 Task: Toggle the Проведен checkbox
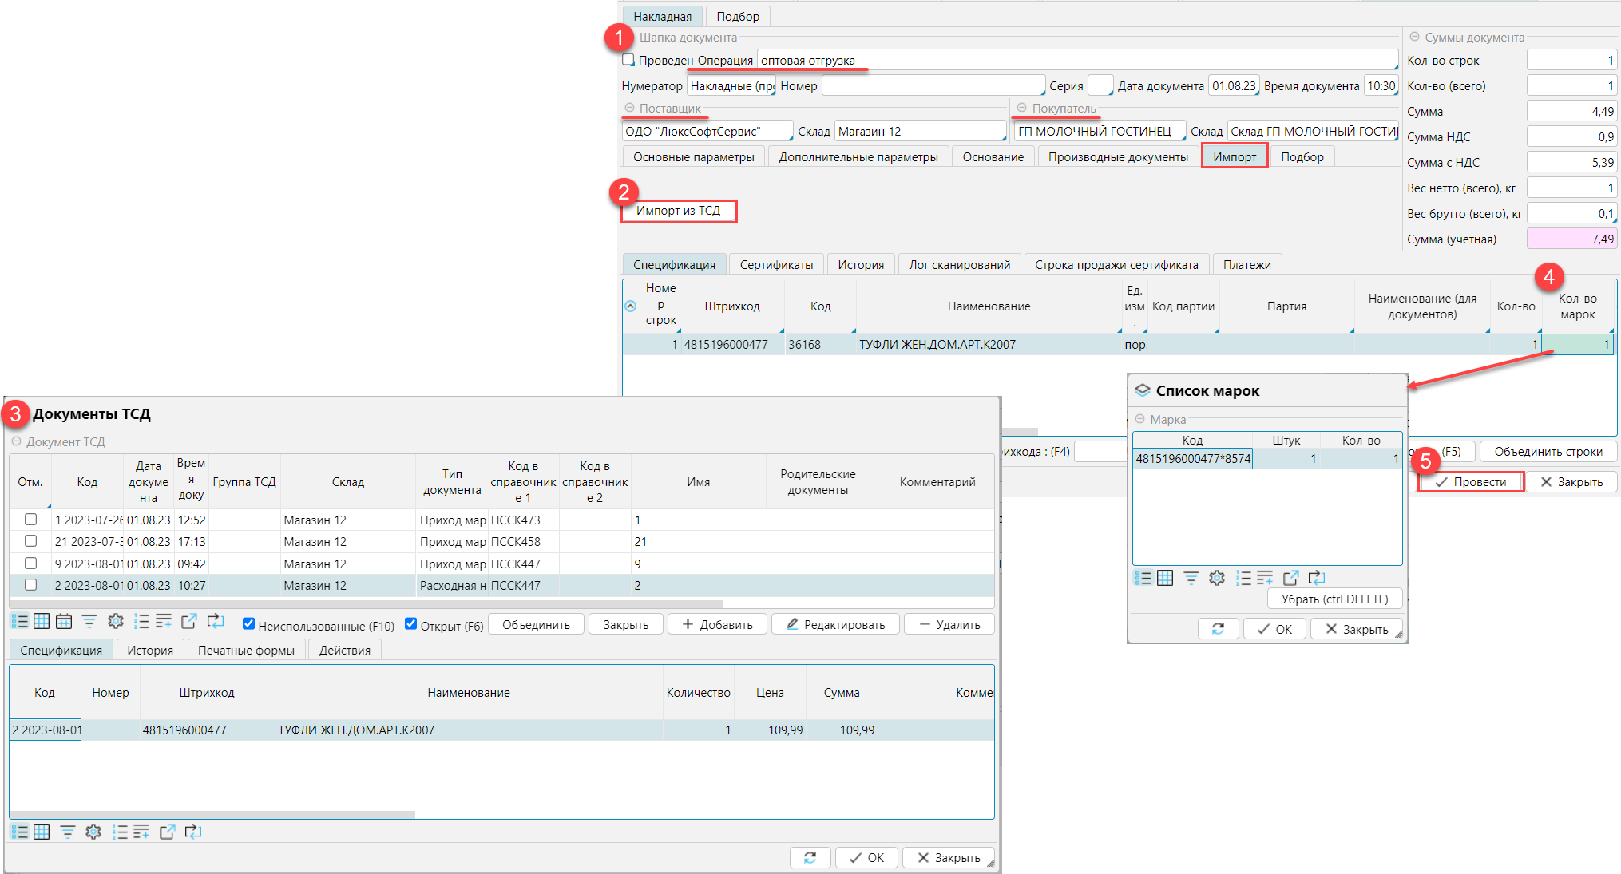point(629,60)
